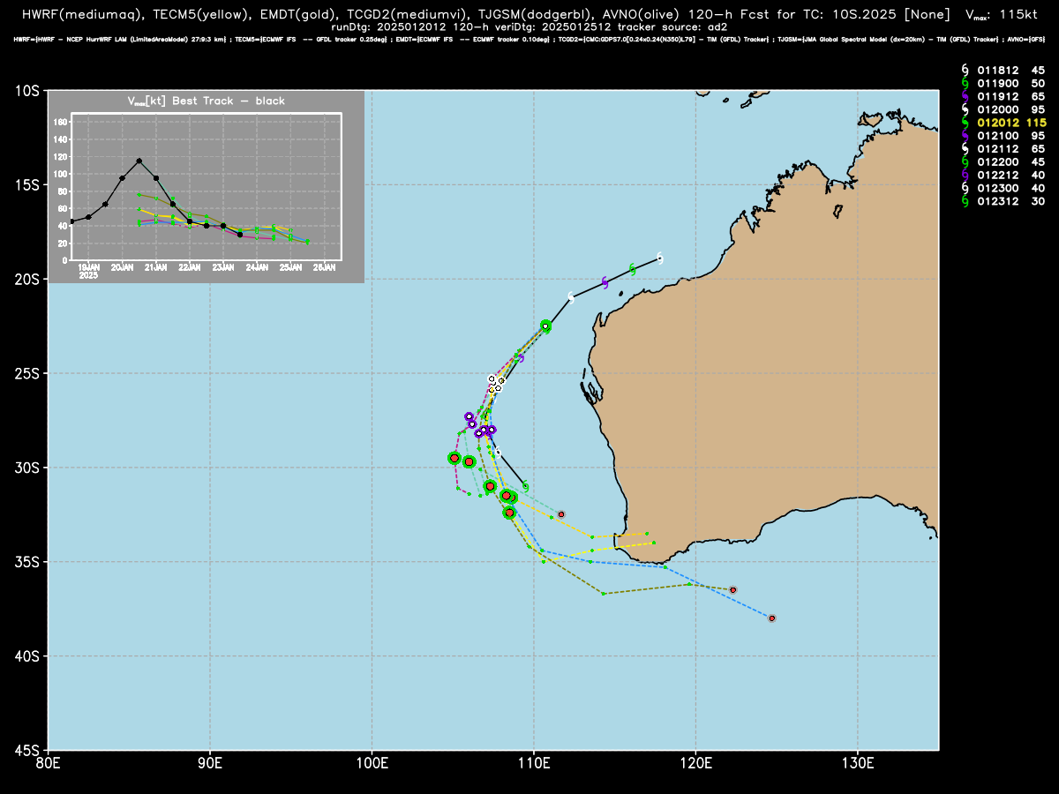Click the red endpoint dot of the blue dashed track
The height and width of the screenshot is (794, 1059).
pyautogui.click(x=772, y=618)
